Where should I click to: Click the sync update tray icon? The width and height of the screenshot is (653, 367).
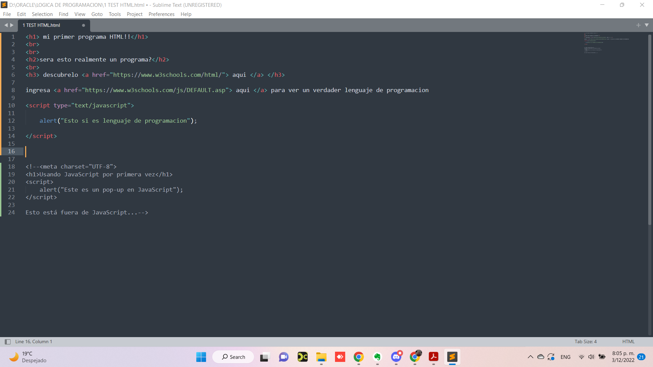coord(551,357)
